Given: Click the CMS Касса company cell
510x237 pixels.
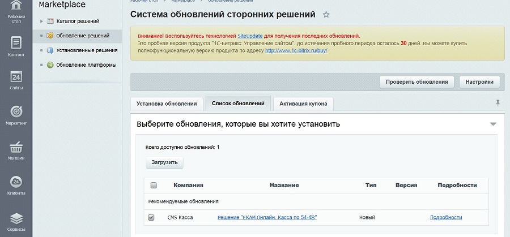Looking at the screenshot, I should [180, 218].
